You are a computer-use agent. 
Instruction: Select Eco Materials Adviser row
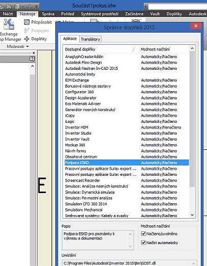[126, 104]
